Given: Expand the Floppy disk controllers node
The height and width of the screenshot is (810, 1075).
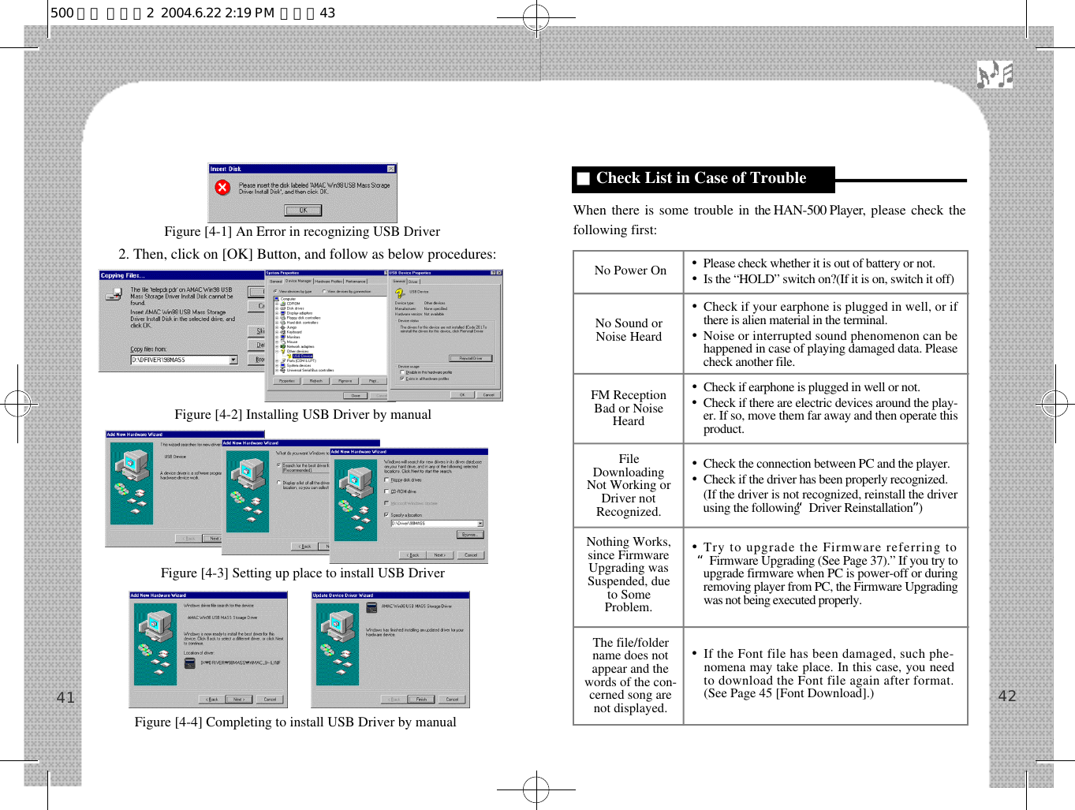Looking at the screenshot, I should click(x=277, y=318).
